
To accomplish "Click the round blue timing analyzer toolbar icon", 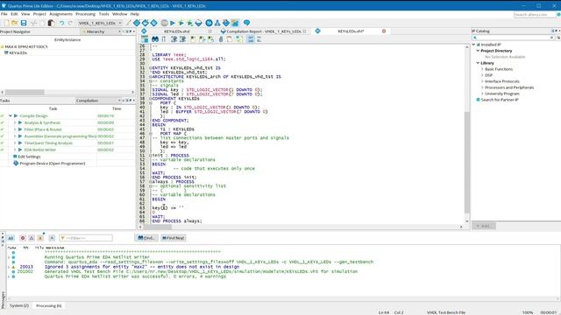I will coord(209,23).
